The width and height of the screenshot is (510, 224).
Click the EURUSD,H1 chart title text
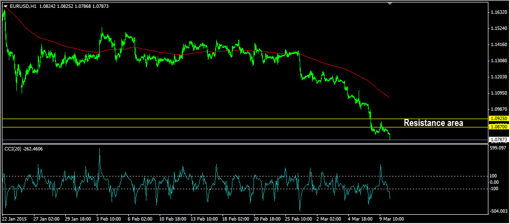tap(23, 6)
